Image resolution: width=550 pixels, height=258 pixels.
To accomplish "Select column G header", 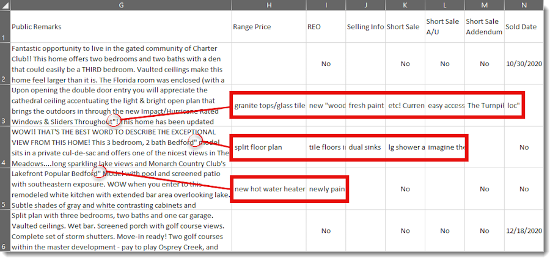I will point(120,5).
